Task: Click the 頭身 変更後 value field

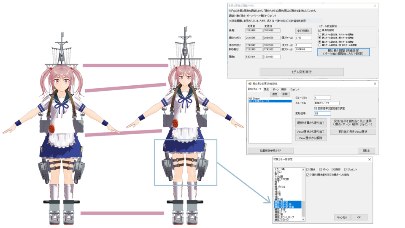Action: pyautogui.click(x=272, y=57)
